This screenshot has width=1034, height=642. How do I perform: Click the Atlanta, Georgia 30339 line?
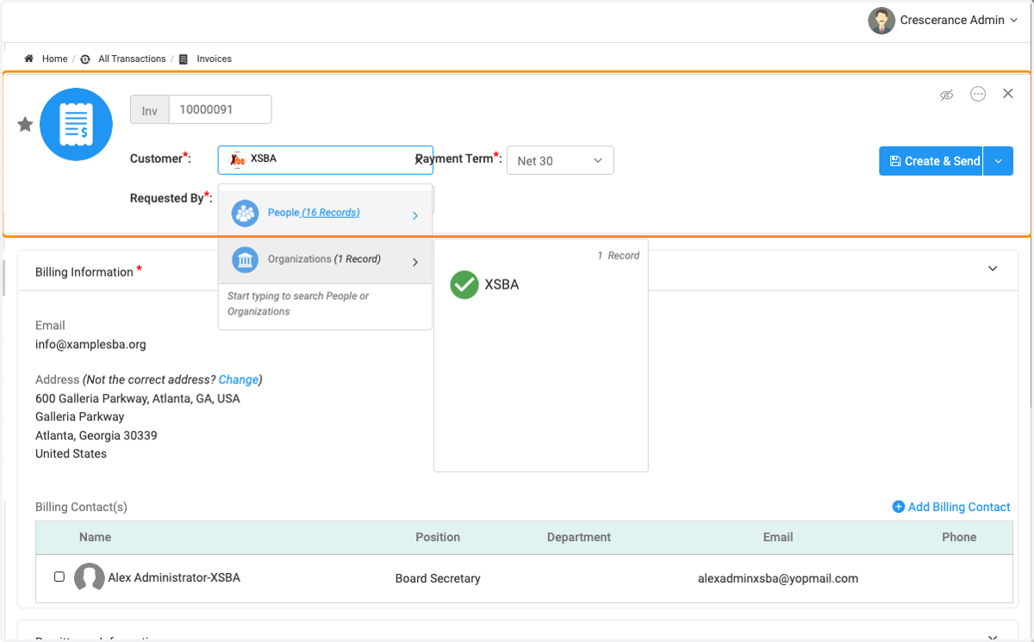click(97, 435)
